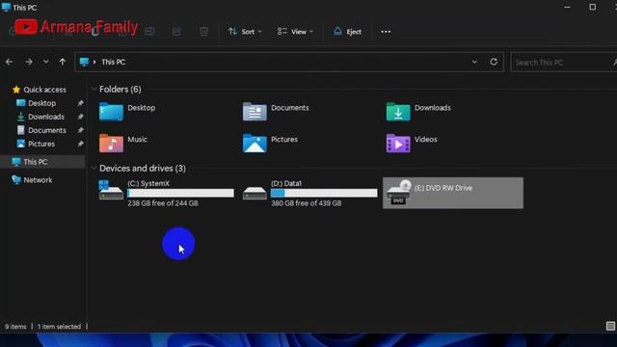This screenshot has height=347, width=617.
Task: Minimize the This PC window
Action: (x=567, y=7)
